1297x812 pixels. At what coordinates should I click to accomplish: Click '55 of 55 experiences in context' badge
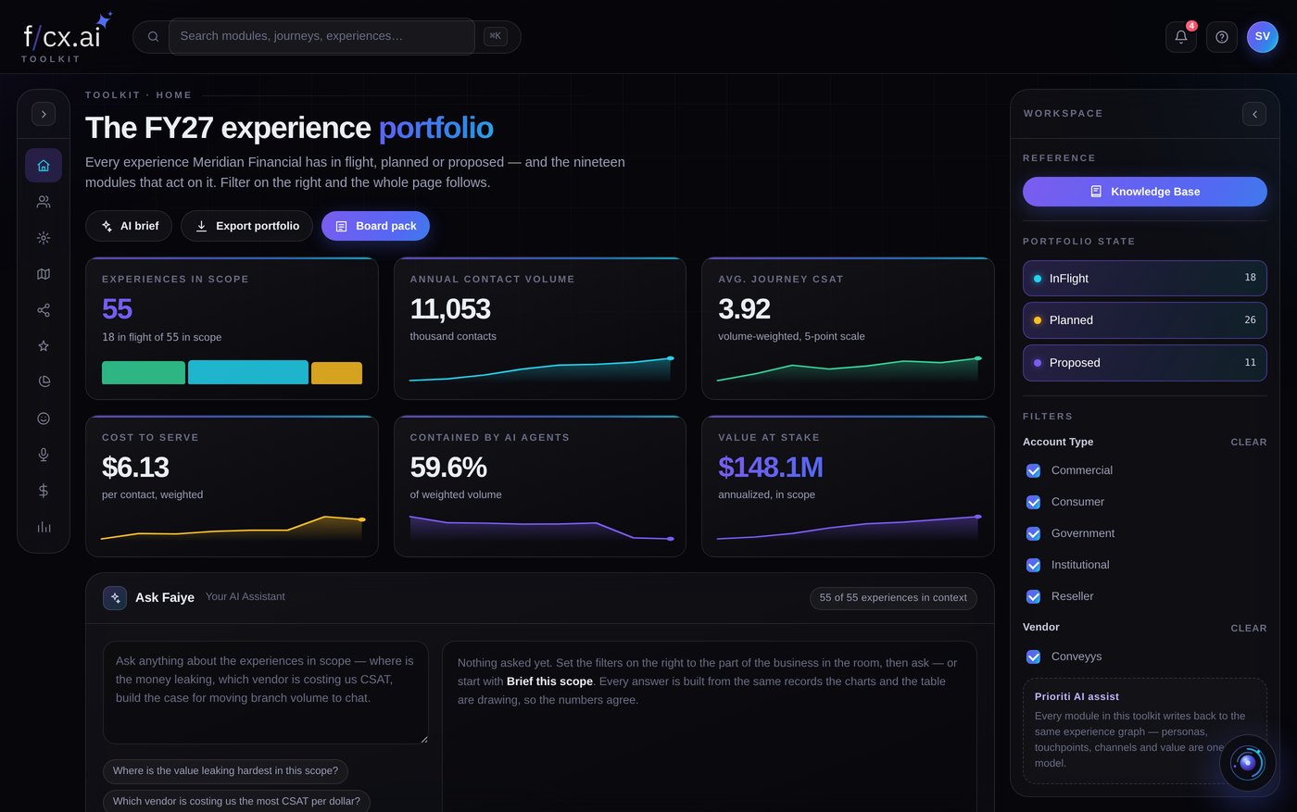(893, 598)
